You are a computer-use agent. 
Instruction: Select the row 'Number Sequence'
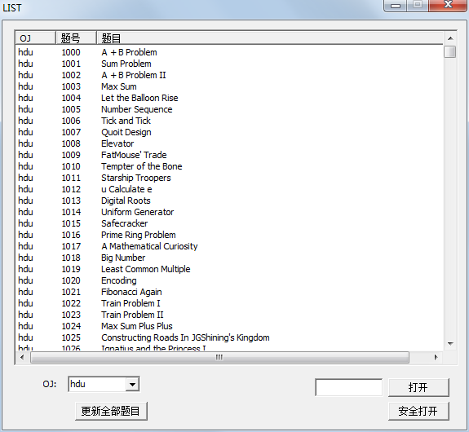pos(229,109)
